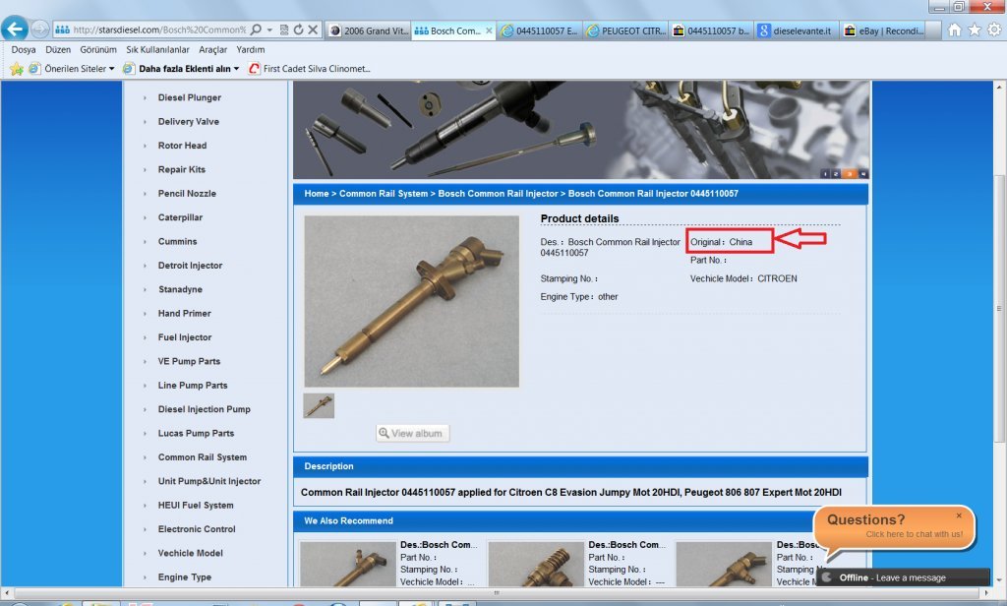The width and height of the screenshot is (1007, 606).
Task: Open the VE Pump Parts category
Action: pos(189,361)
